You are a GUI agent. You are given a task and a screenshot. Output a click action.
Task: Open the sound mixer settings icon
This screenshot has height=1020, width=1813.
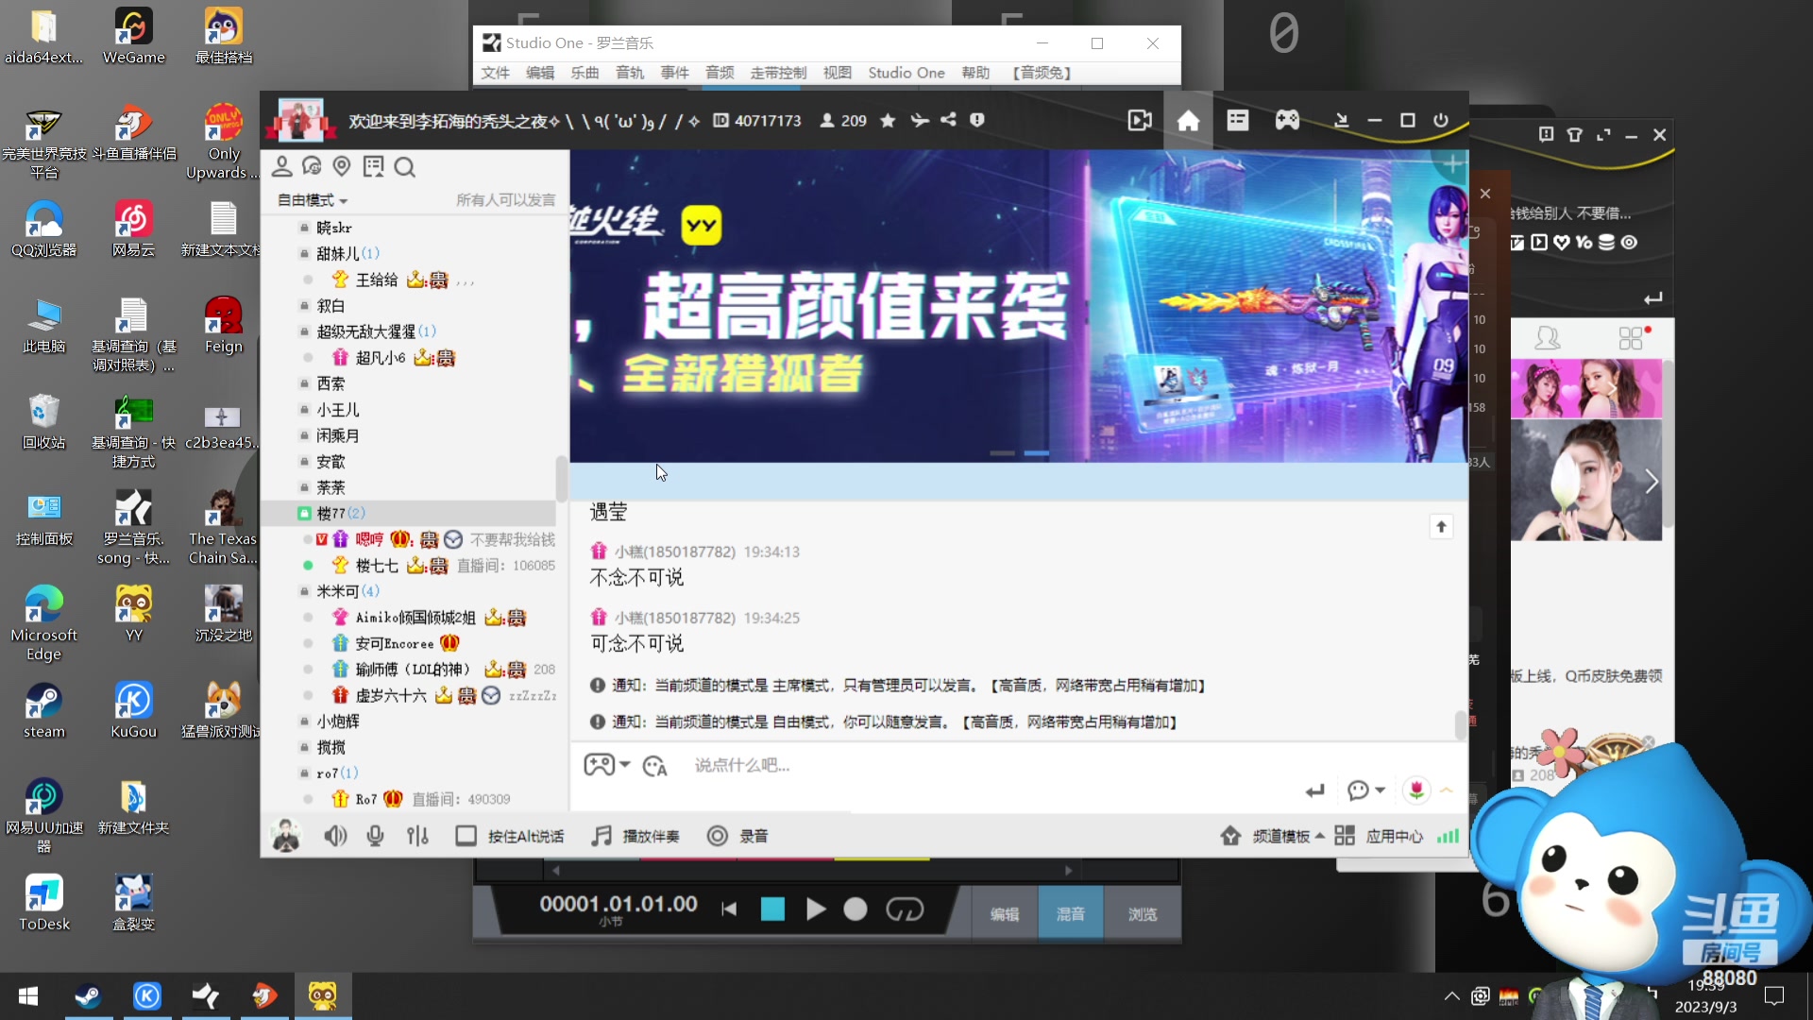[x=418, y=836]
